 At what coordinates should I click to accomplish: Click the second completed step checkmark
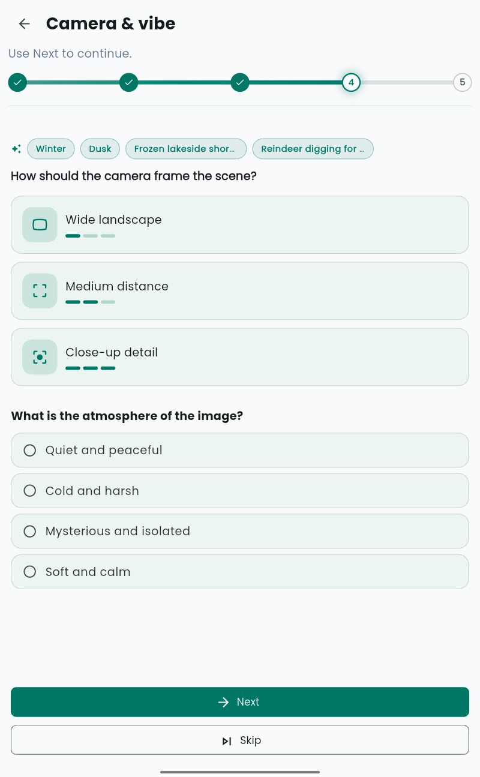click(x=129, y=82)
